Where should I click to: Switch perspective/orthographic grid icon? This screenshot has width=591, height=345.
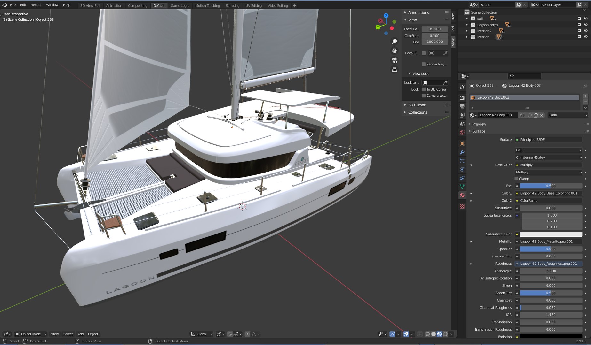[395, 69]
